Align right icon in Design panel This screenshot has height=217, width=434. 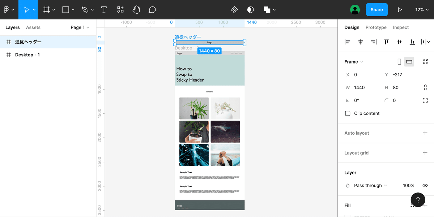[x=374, y=42]
